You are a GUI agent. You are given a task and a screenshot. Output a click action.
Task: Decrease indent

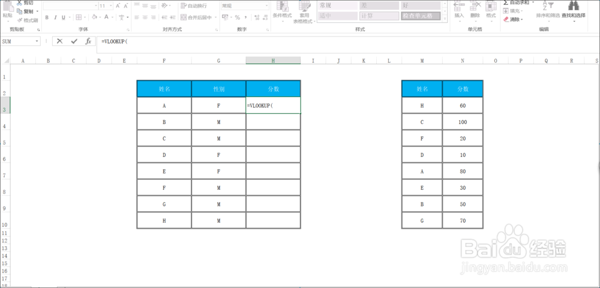[163, 17]
